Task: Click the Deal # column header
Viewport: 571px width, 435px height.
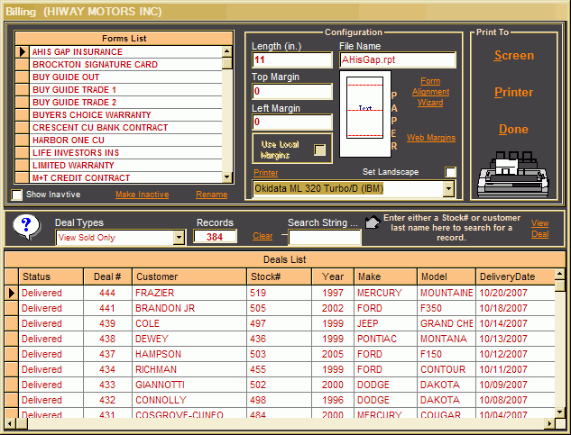Action: (107, 276)
